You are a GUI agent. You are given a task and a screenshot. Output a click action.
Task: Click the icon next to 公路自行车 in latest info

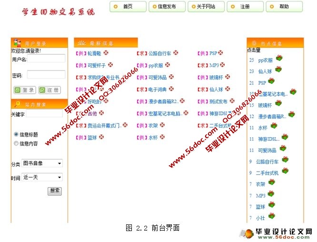pos(176,53)
